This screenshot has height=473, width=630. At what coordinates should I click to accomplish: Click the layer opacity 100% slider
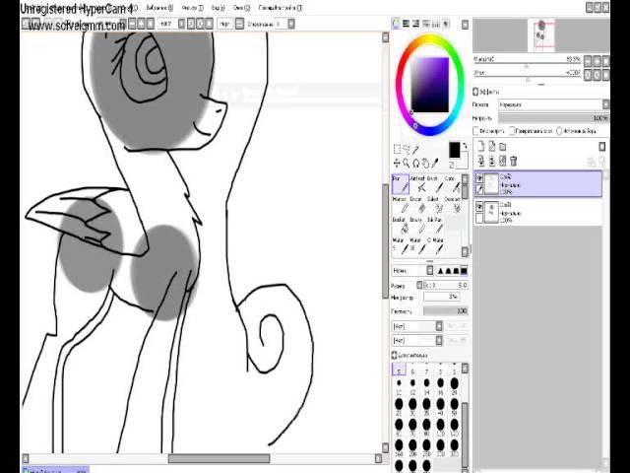click(553, 118)
